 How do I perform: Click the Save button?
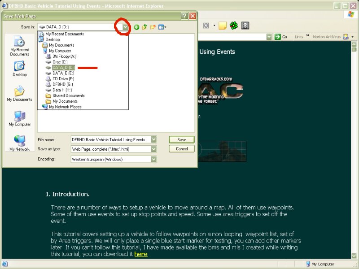point(181,139)
